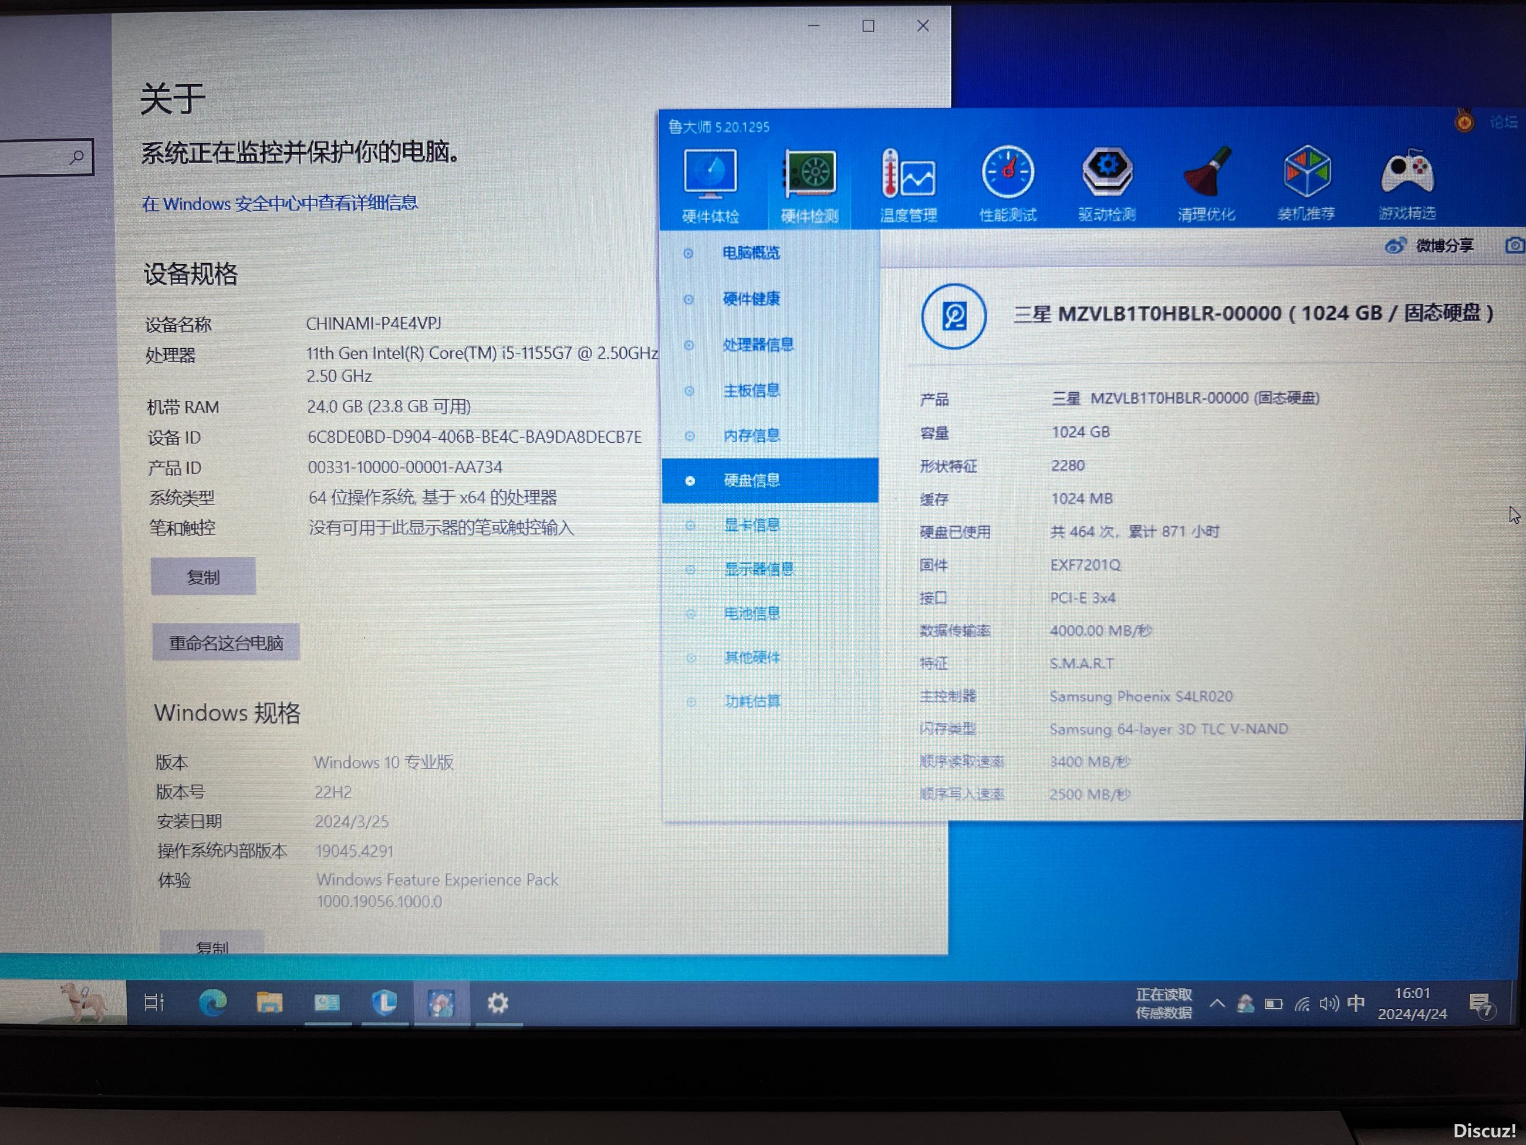Viewport: 1526px width, 1145px height.
Task: Click the volume speaker tray icon
Action: point(1329,1003)
